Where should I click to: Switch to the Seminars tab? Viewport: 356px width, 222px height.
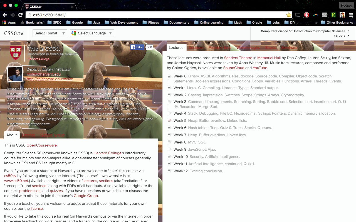click(x=289, y=48)
